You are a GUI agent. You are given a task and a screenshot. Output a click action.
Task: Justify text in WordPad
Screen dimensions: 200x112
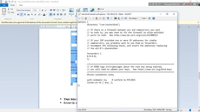click(x=61, y=15)
